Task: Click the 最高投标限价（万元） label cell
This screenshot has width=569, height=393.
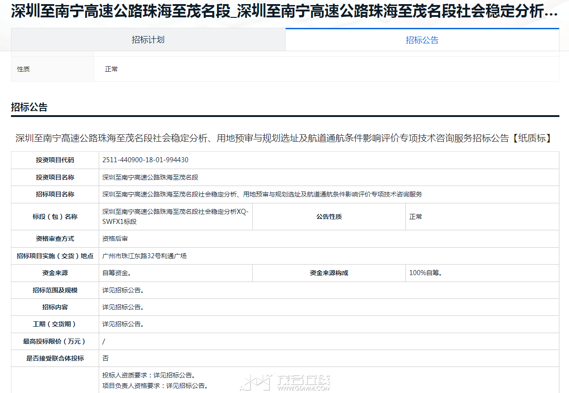Action: pos(55,341)
